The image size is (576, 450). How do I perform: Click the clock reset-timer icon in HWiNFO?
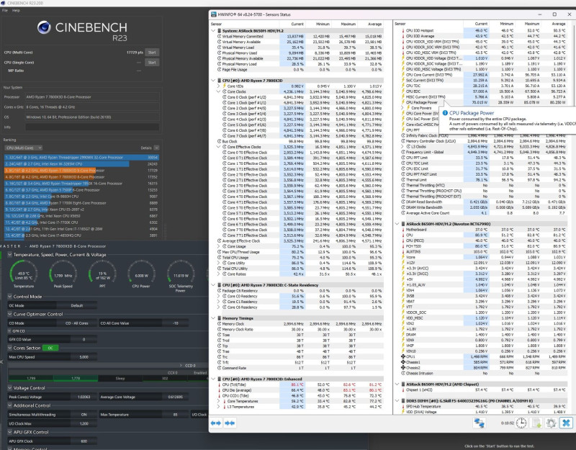pos(521,423)
